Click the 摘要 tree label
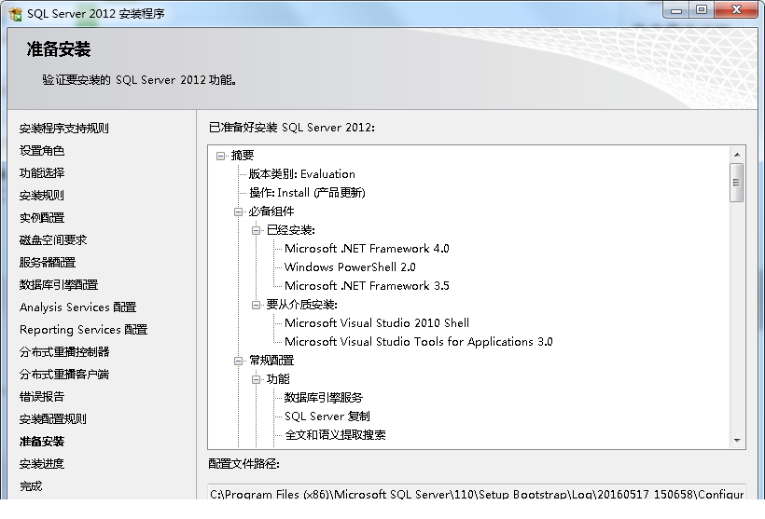This screenshot has width=765, height=519. click(x=243, y=156)
